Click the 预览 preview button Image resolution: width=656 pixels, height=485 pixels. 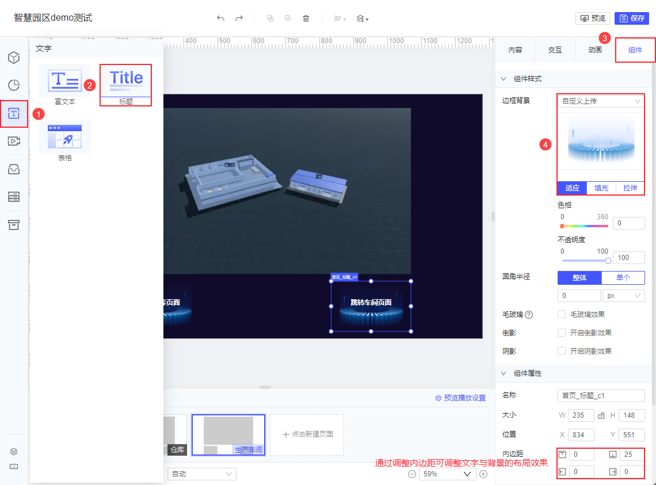coord(593,18)
